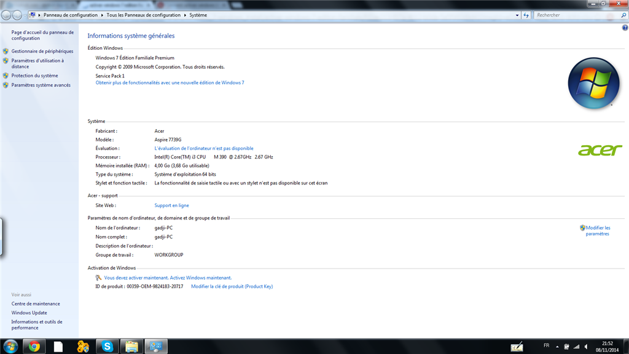Open the clock showing 21:52

[x=607, y=347]
